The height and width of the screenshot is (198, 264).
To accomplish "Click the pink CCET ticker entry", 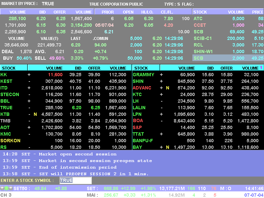I will [200, 25].
